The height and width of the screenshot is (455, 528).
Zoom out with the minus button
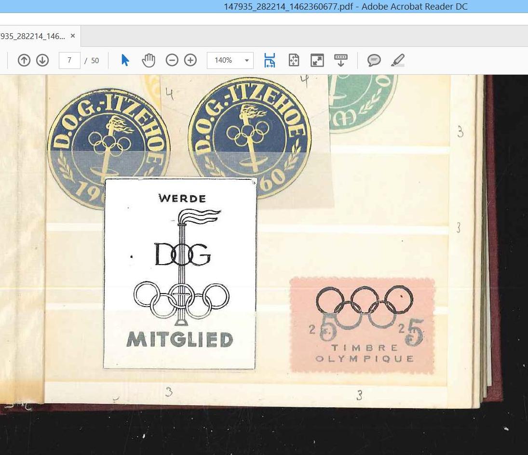click(172, 61)
